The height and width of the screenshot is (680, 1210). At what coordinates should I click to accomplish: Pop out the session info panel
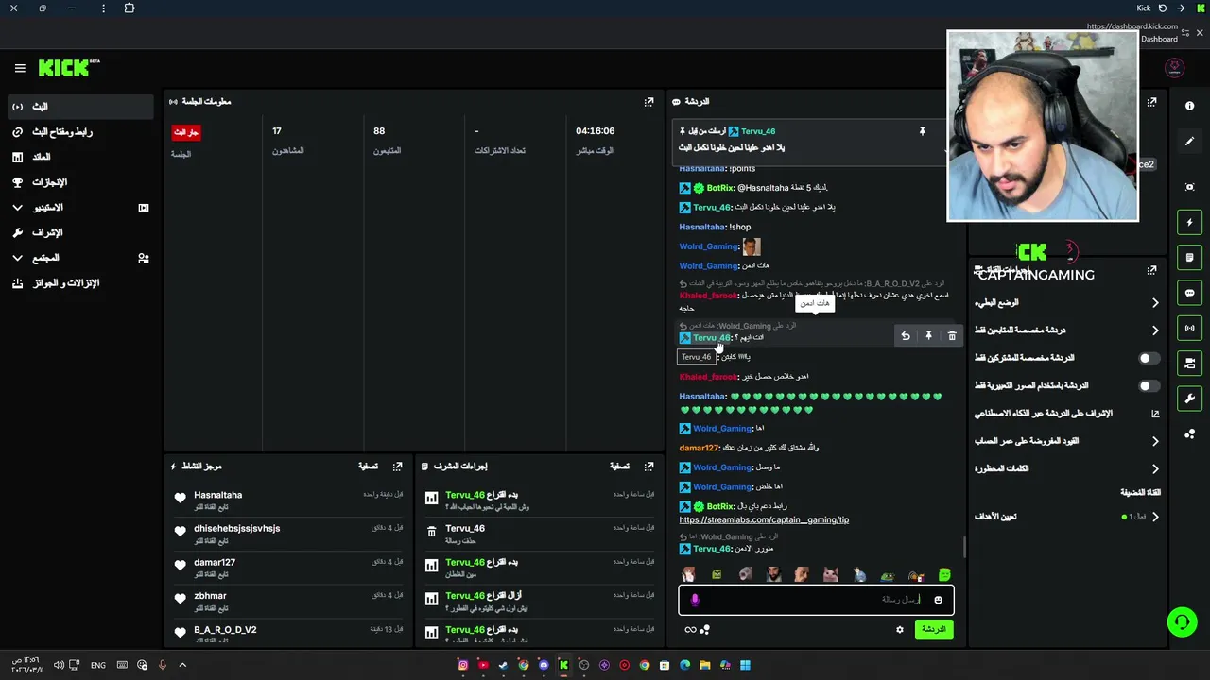coord(648,102)
